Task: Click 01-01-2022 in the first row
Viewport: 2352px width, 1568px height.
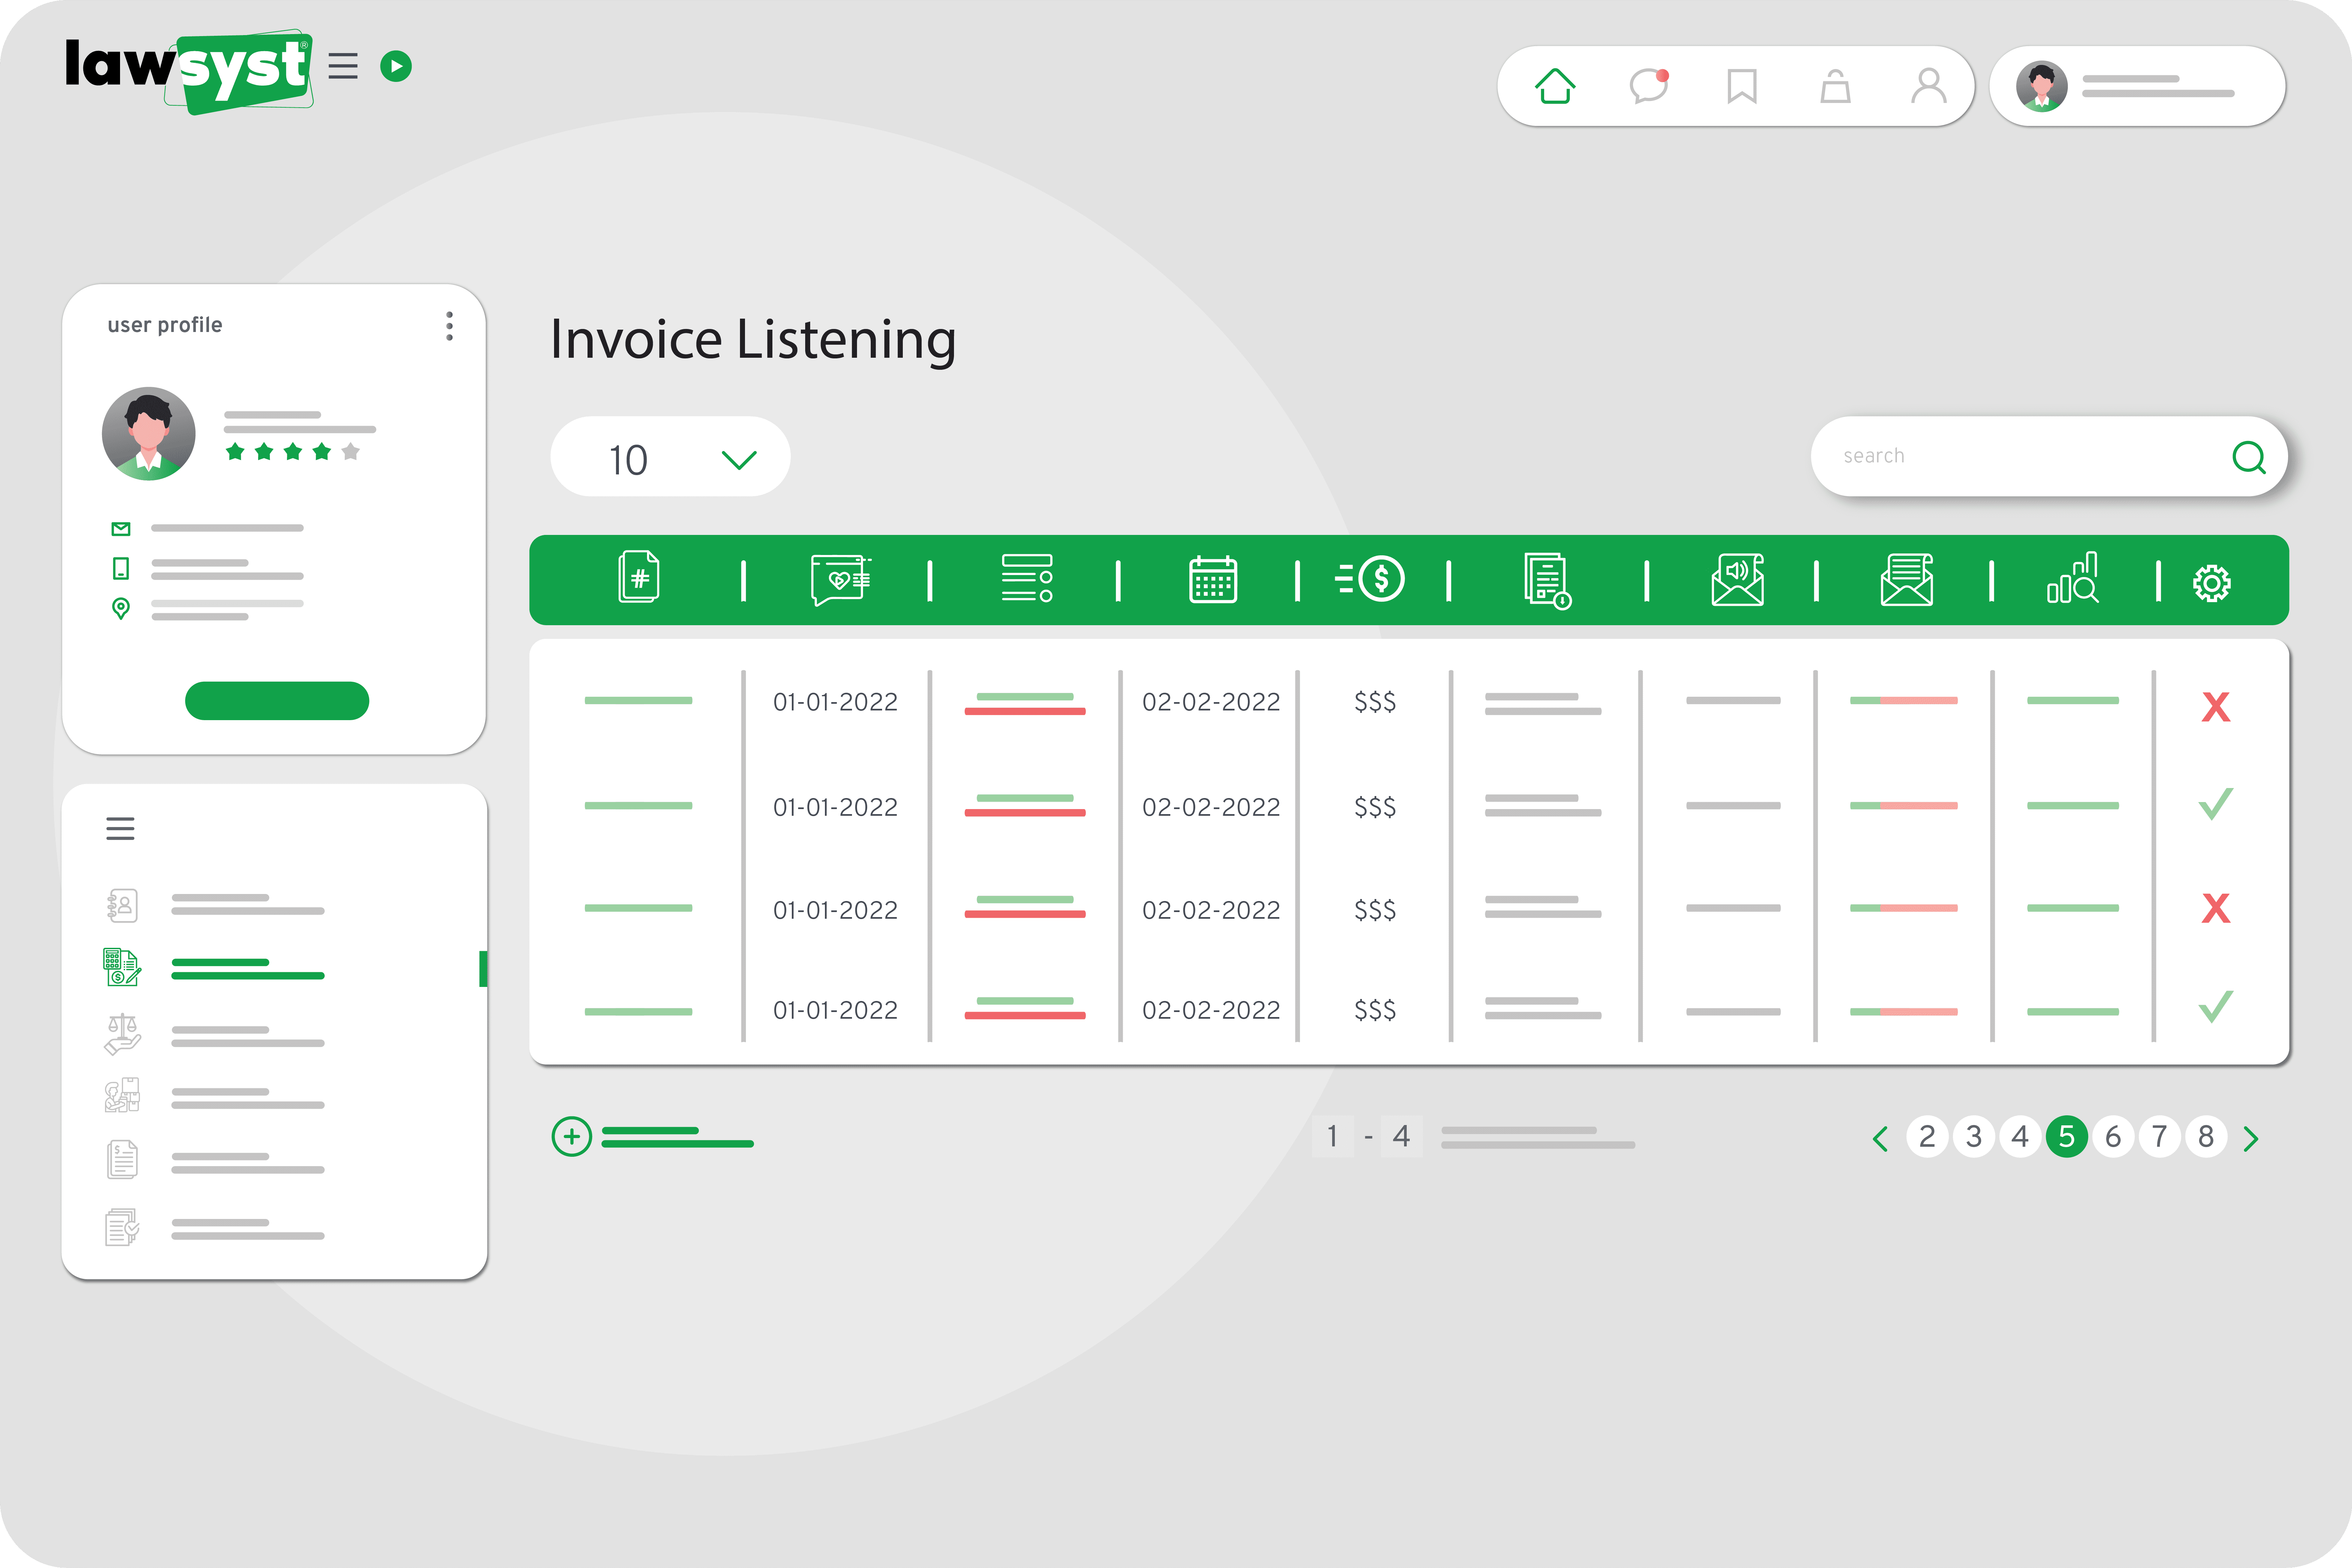Action: [835, 702]
